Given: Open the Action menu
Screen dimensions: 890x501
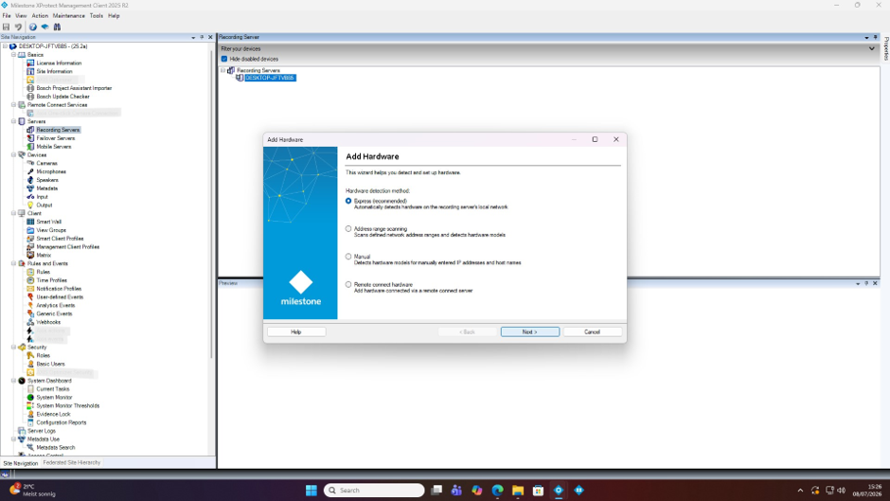Looking at the screenshot, I should coord(40,16).
